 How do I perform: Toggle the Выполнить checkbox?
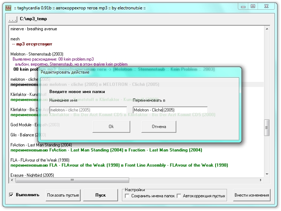[11, 195]
